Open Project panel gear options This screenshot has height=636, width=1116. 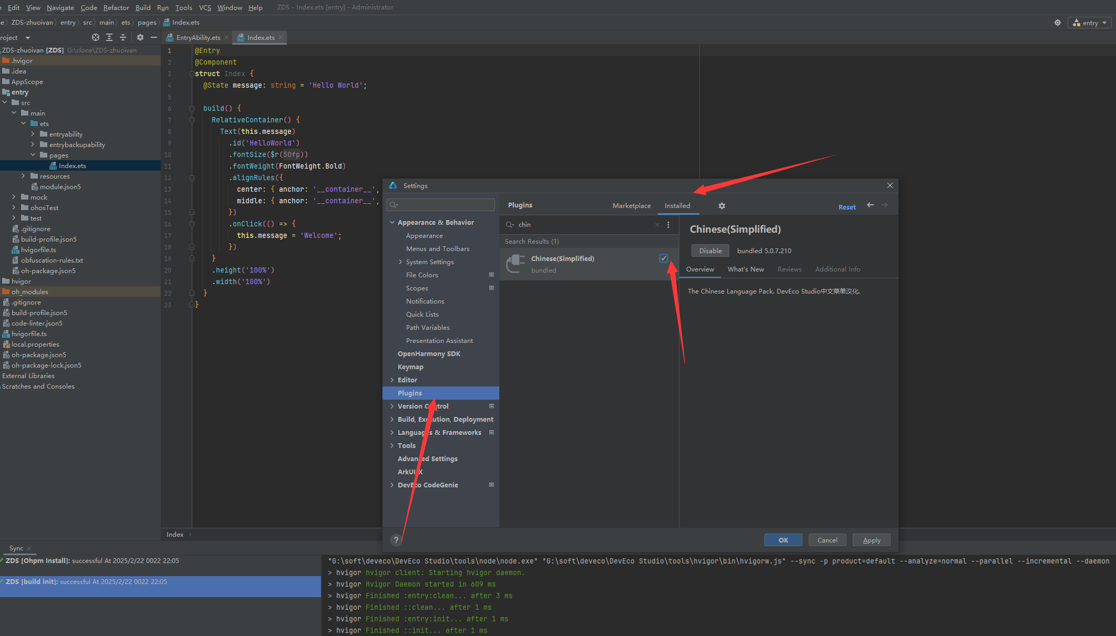click(140, 37)
